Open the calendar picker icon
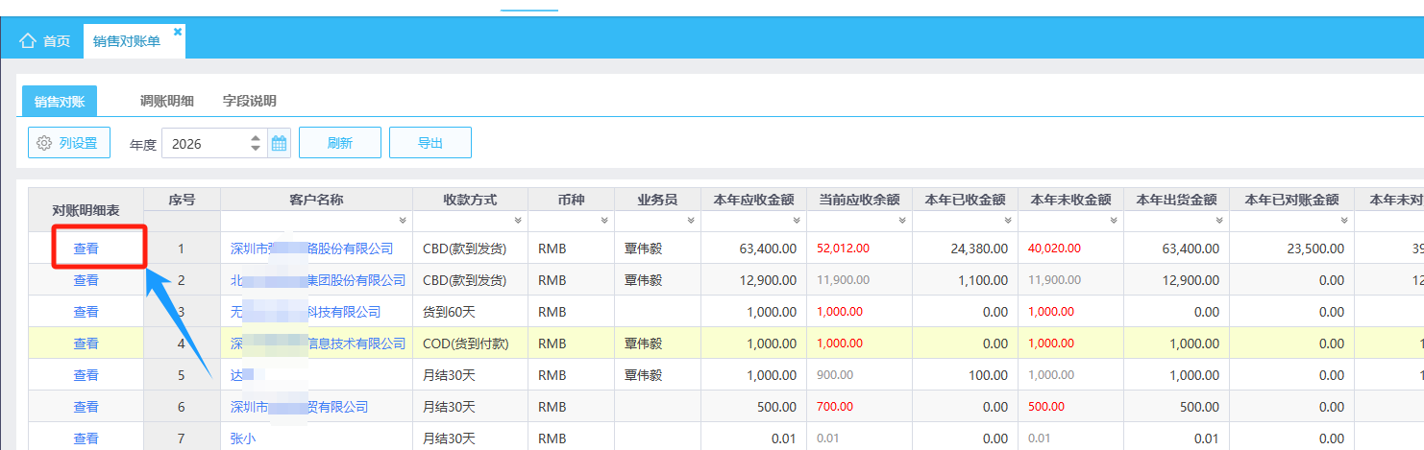 click(x=279, y=144)
